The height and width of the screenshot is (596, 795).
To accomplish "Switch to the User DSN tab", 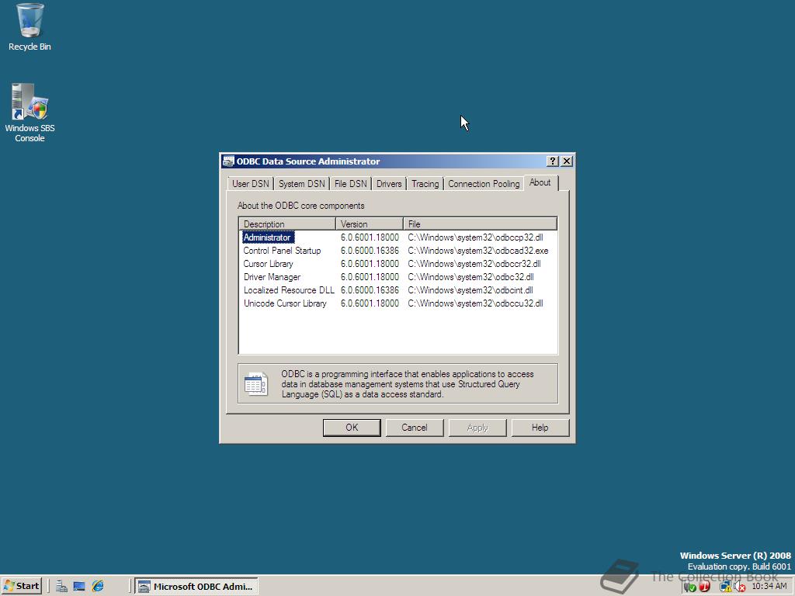I will click(x=251, y=183).
